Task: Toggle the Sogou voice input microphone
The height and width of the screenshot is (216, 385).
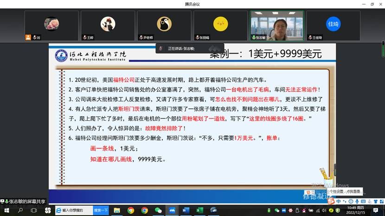Action: pos(356,201)
